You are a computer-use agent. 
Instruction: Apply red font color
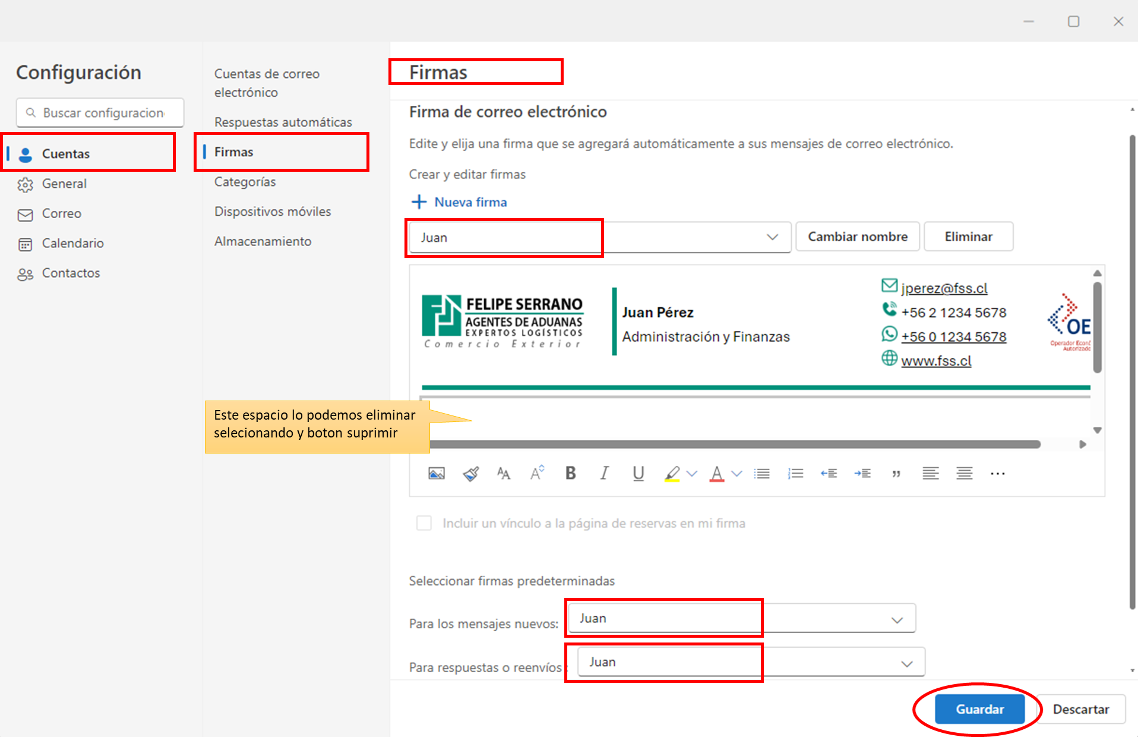point(717,474)
